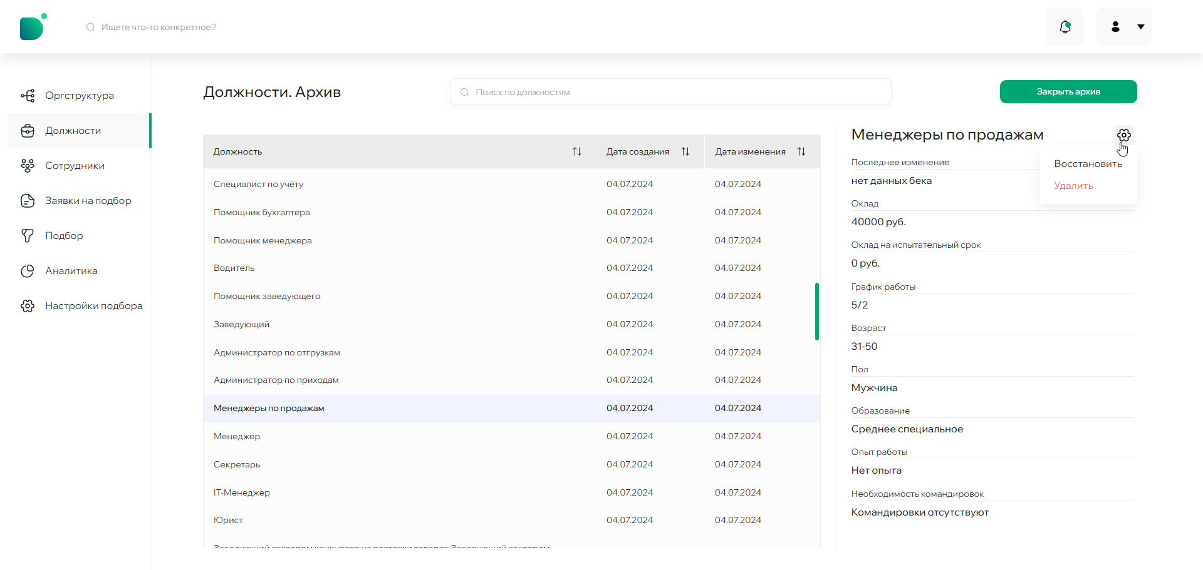1203x570 pixels.
Task: Click the "Среднее специальное" education value
Action: coord(907,429)
